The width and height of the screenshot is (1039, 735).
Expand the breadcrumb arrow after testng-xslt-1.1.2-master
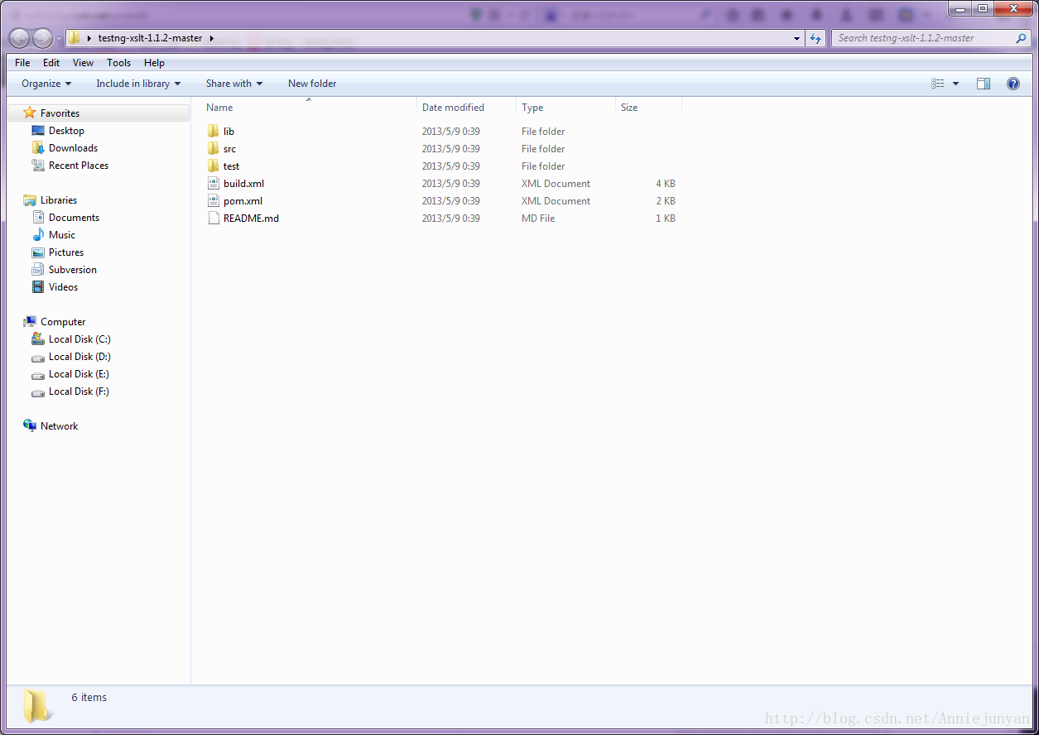pos(211,38)
